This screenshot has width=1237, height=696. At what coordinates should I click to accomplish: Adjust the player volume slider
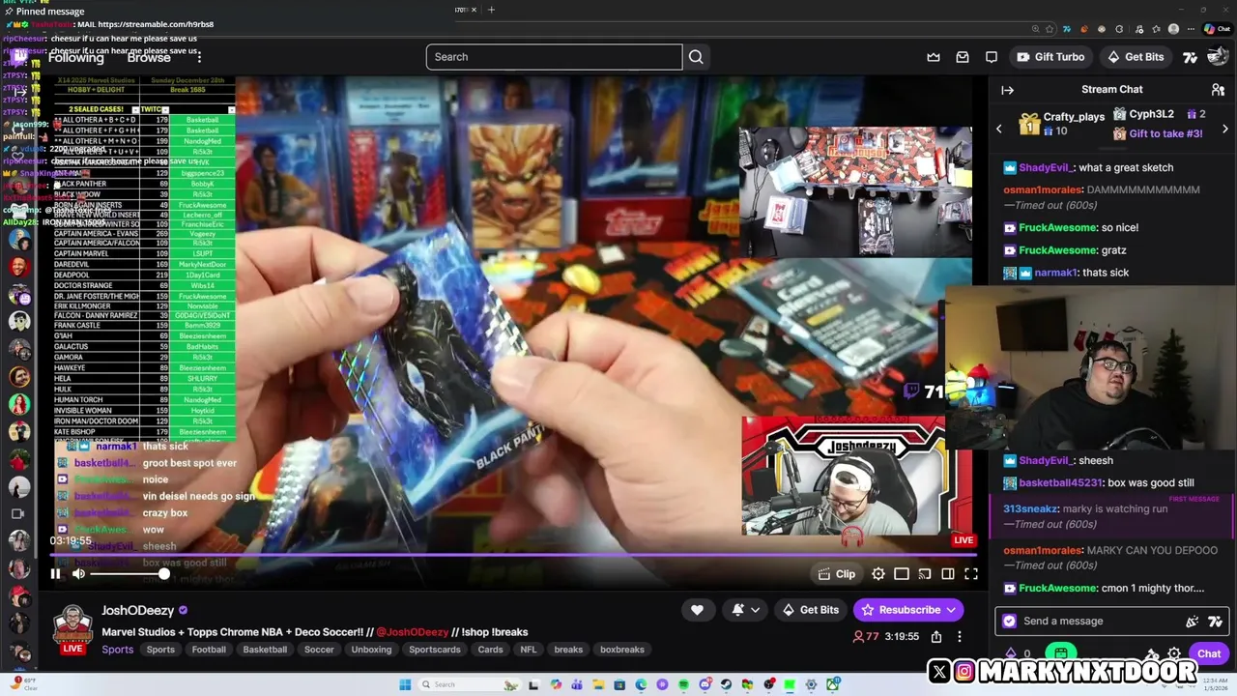[x=129, y=574]
